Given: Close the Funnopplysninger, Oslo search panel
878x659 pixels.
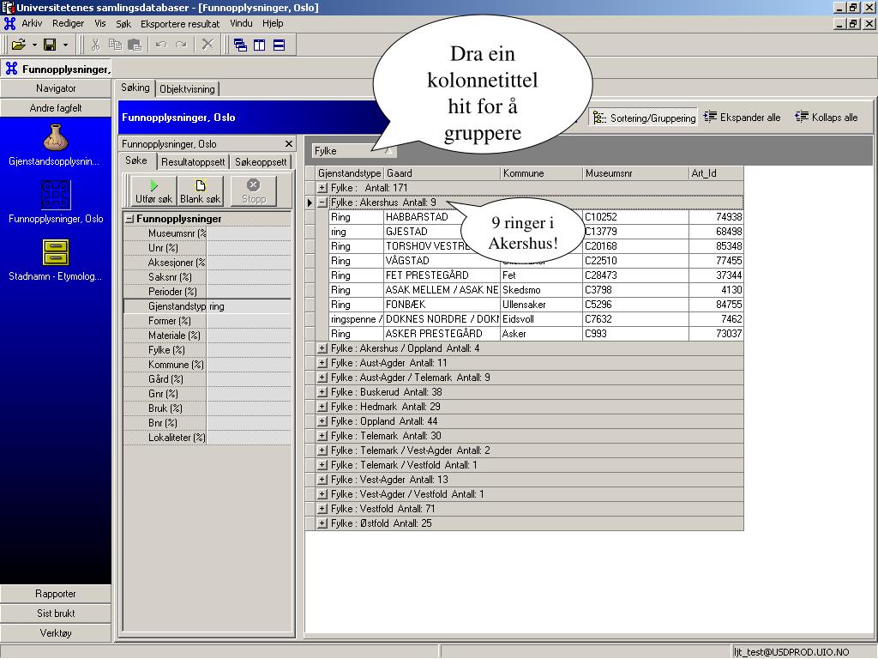Looking at the screenshot, I should point(288,143).
